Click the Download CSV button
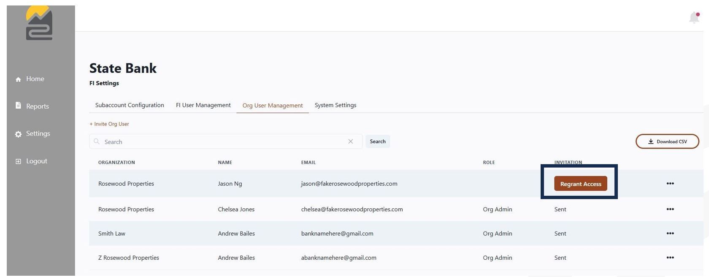Viewport: 709px width, 277px height. click(667, 141)
